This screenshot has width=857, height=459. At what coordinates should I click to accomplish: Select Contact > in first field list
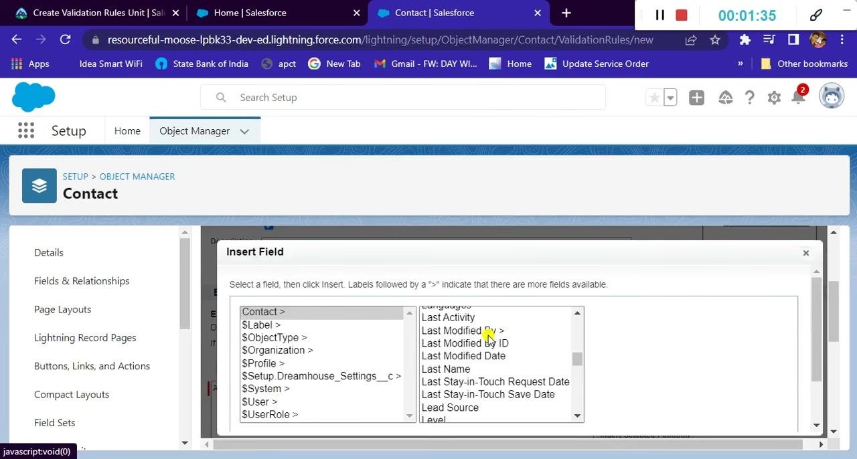(x=323, y=312)
